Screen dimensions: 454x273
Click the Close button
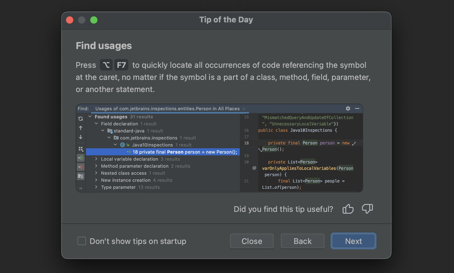coord(252,241)
